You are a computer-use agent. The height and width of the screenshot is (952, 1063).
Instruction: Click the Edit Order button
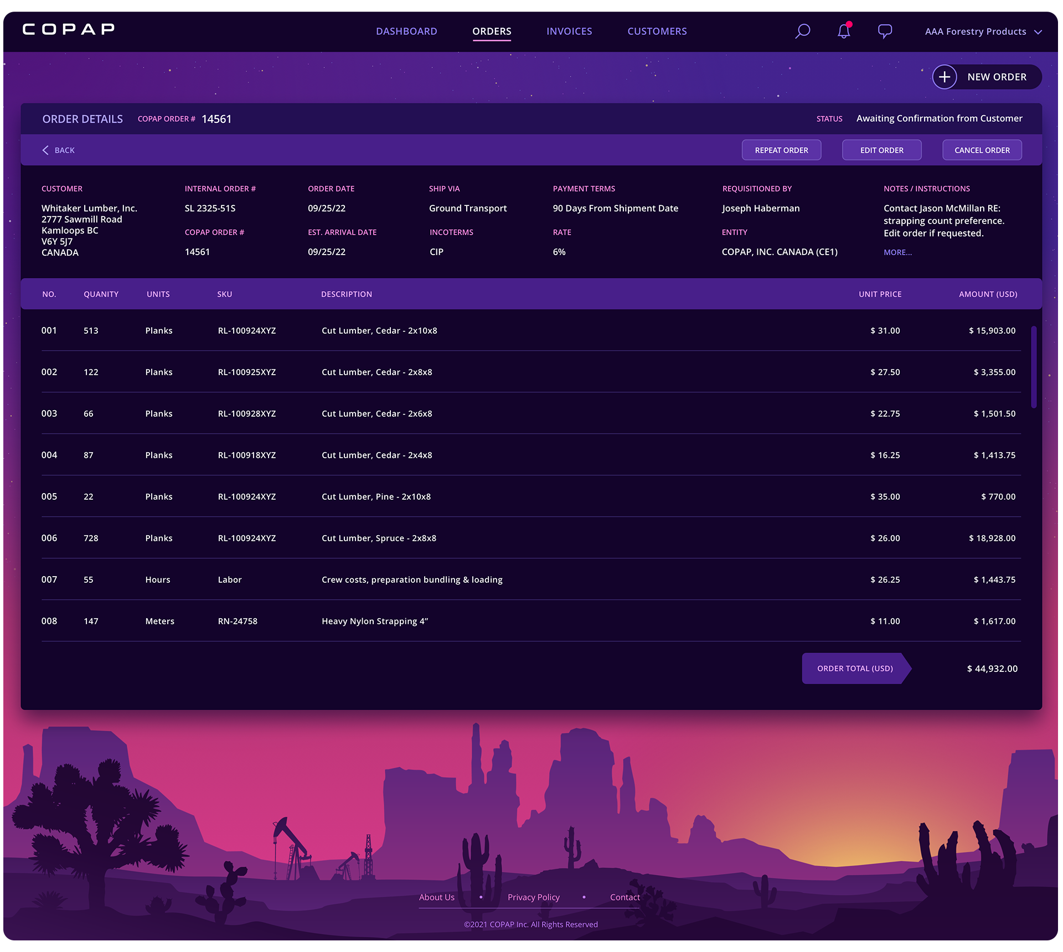(881, 150)
